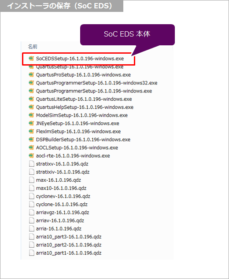The width and height of the screenshot is (229, 279).
Task: Select cyclone-16.1.0.196.qdz file name
Action: pyautogui.click(x=62, y=204)
